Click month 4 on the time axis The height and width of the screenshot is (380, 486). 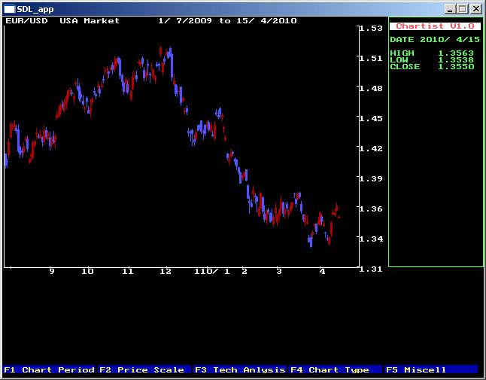click(x=322, y=272)
